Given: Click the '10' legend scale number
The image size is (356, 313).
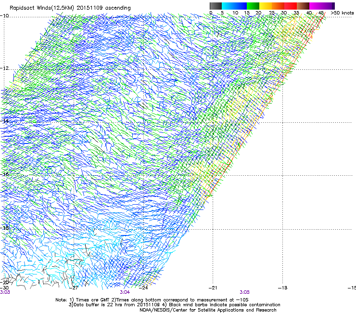Looking at the screenshot, I should (235, 13).
